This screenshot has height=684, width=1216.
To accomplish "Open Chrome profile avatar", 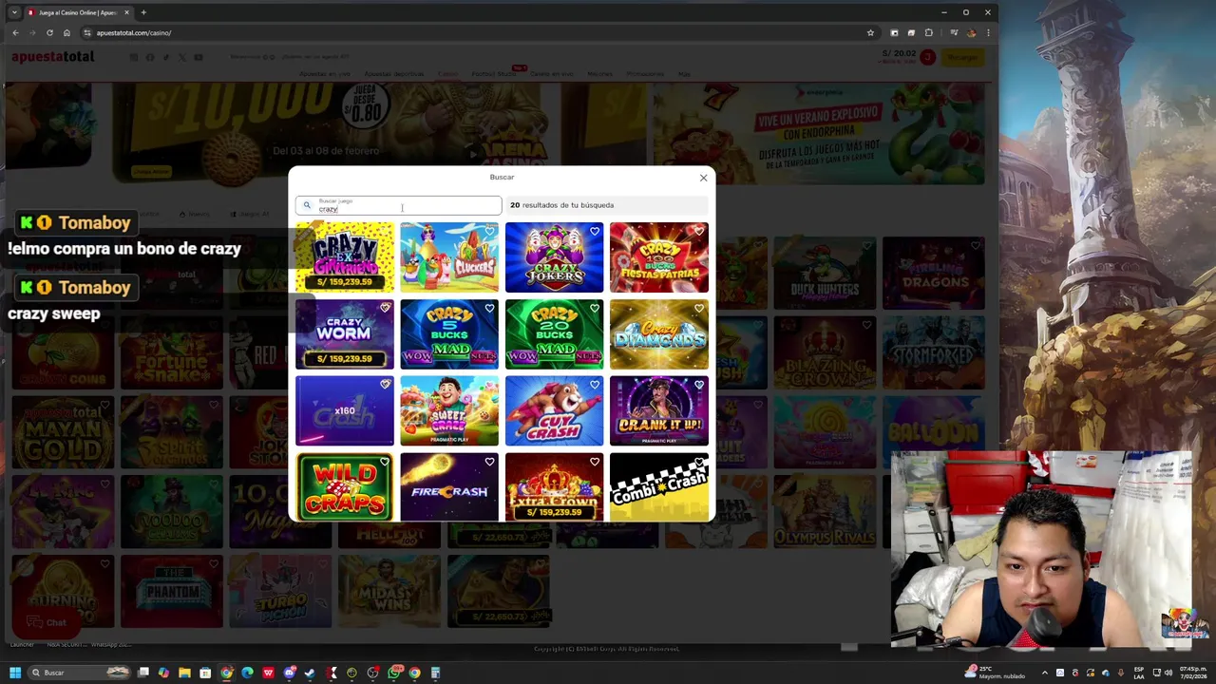I will (971, 32).
